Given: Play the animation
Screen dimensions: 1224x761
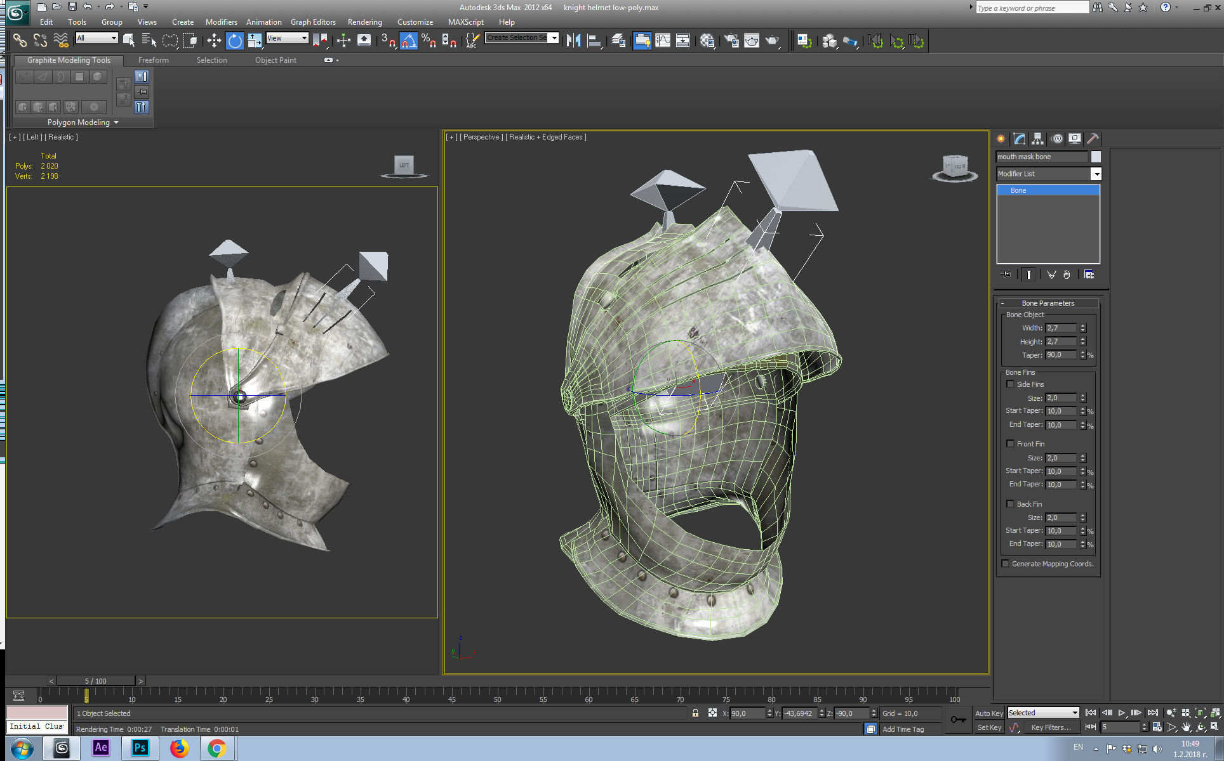Looking at the screenshot, I should click(1122, 713).
